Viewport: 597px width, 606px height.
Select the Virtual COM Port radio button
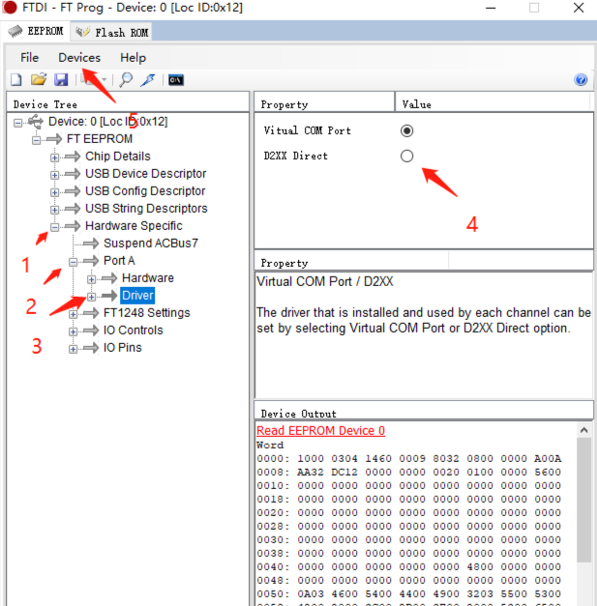pyautogui.click(x=406, y=130)
